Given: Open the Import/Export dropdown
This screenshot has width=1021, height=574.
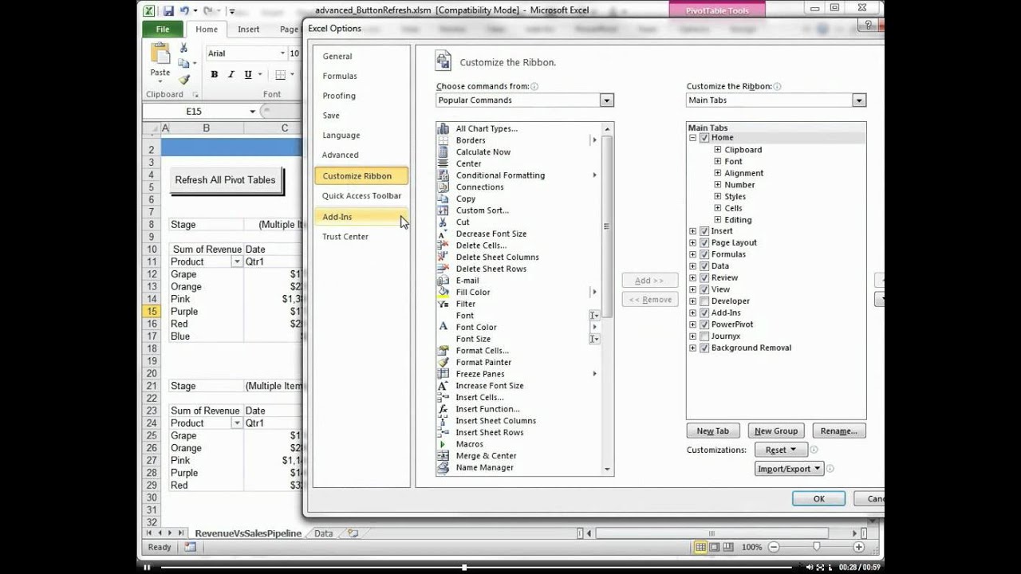Looking at the screenshot, I should (x=789, y=469).
